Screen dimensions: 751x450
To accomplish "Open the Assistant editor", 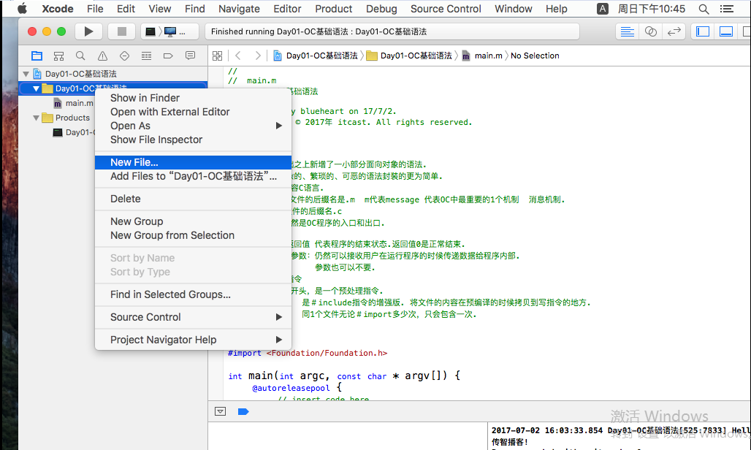I will click(650, 31).
